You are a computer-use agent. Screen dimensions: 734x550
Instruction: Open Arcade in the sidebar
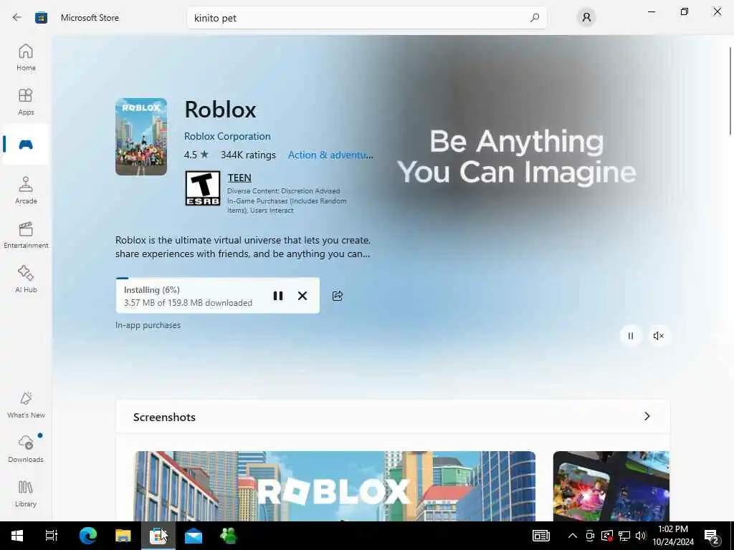26,190
